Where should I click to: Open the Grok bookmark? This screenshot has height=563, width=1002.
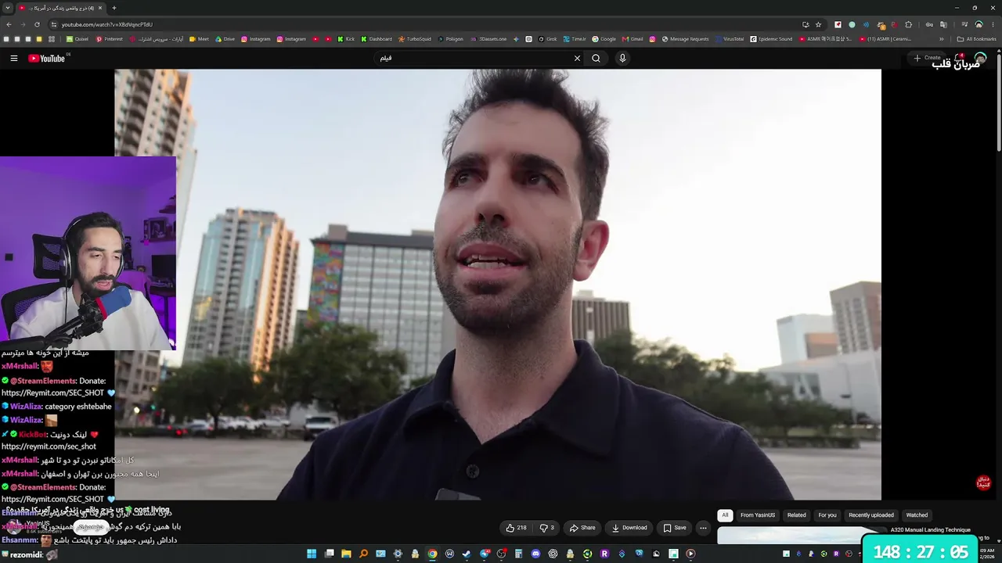[x=548, y=39]
